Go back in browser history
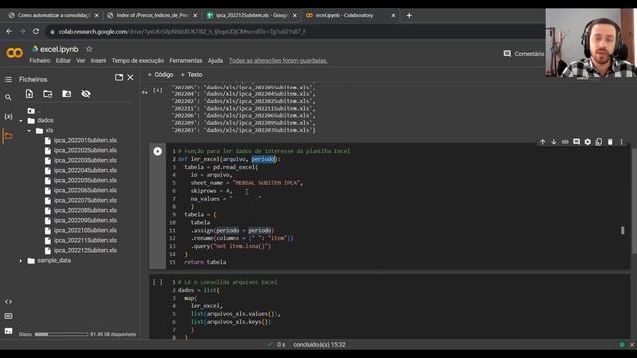Screen dimensions: 637x358 click(x=9, y=31)
